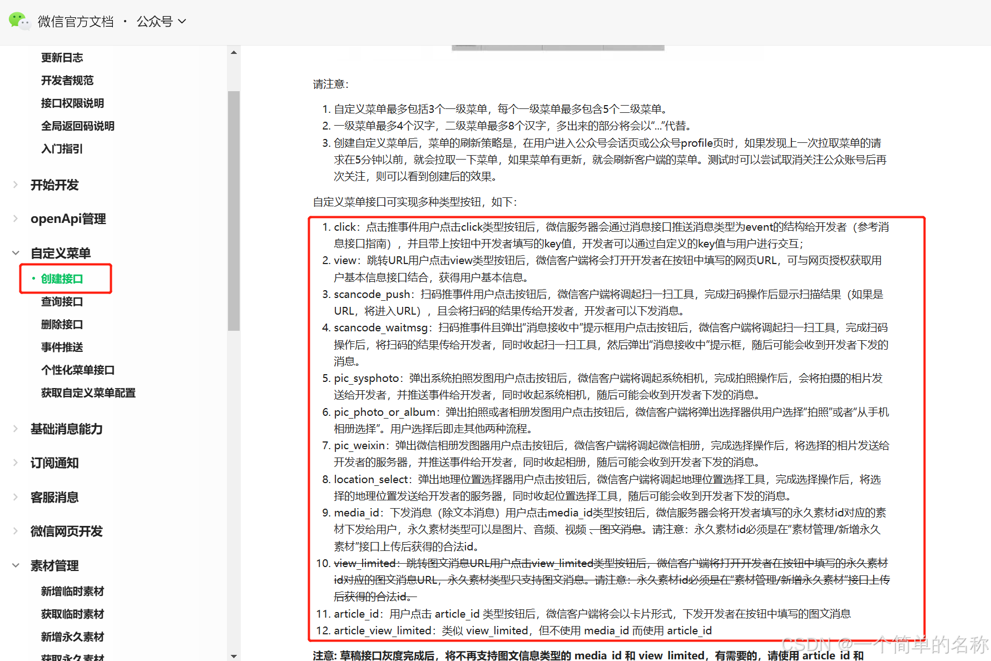Click the pic_photo_or_album list item
This screenshot has height=661, width=991.
click(x=611, y=420)
